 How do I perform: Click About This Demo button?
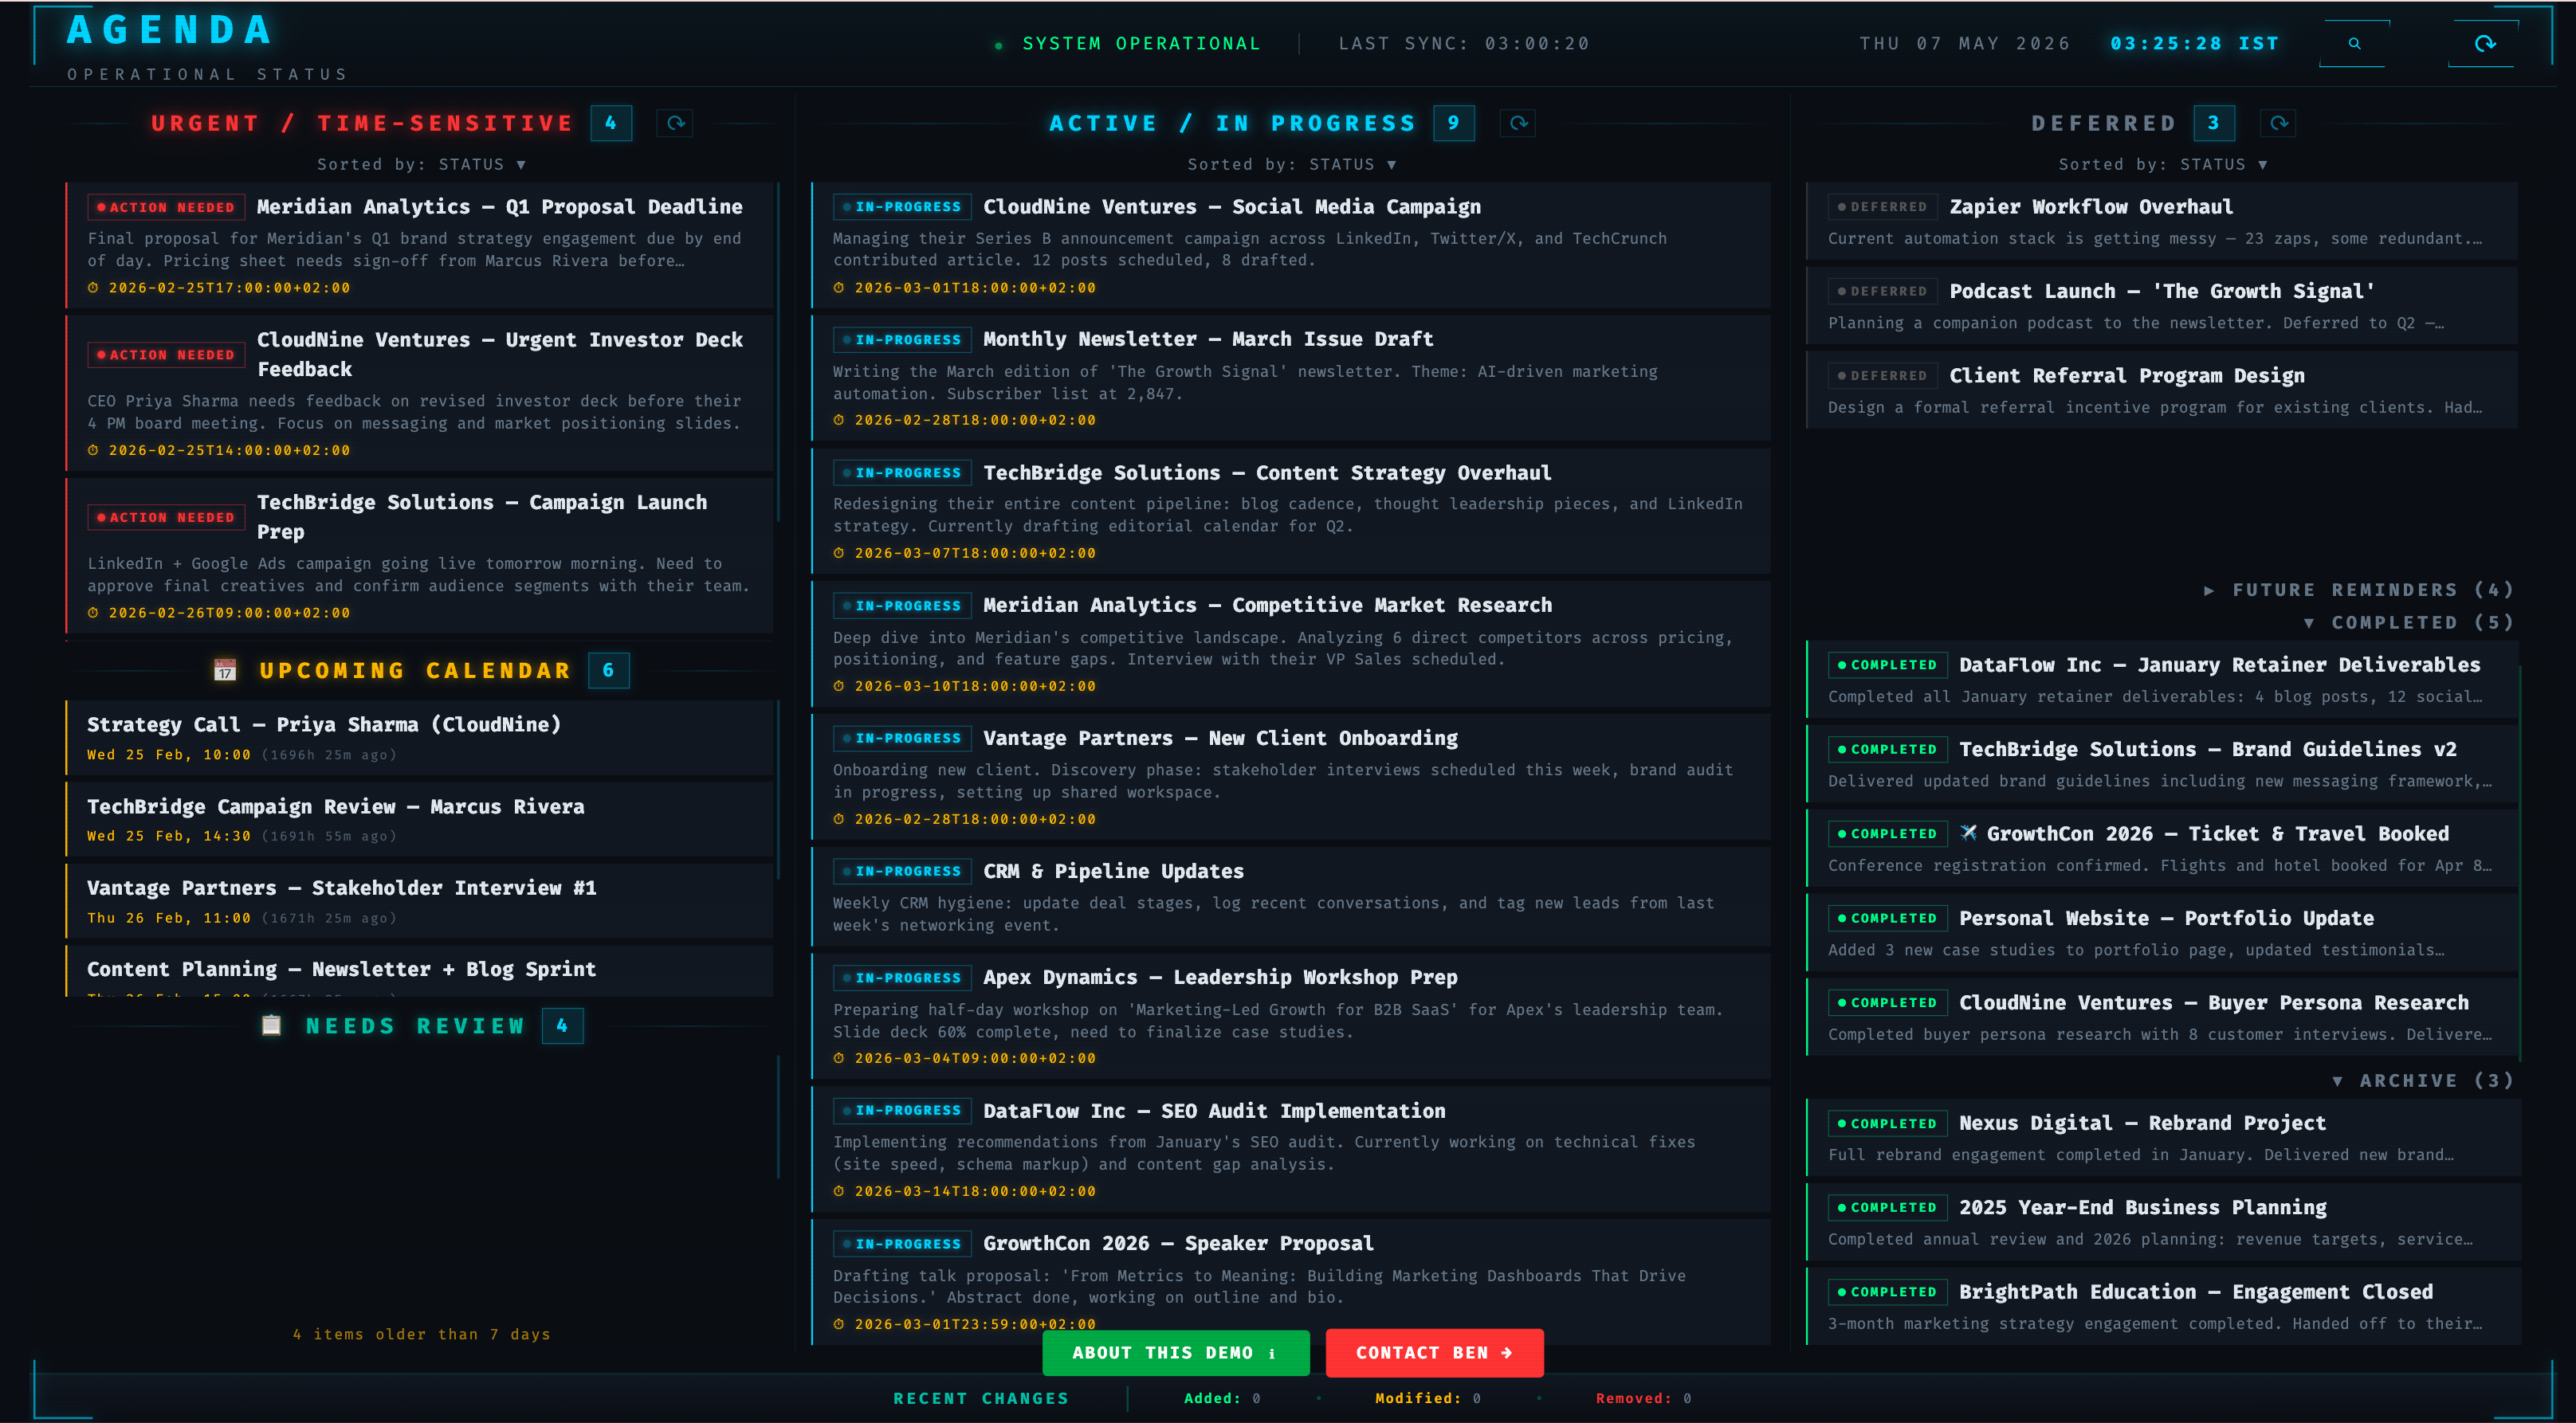coord(1175,1352)
